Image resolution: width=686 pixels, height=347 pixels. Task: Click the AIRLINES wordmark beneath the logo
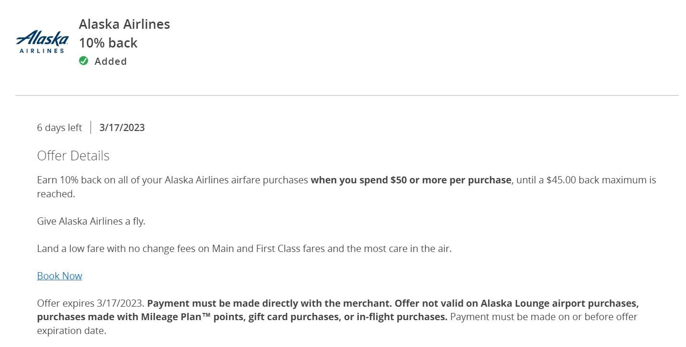(x=42, y=50)
